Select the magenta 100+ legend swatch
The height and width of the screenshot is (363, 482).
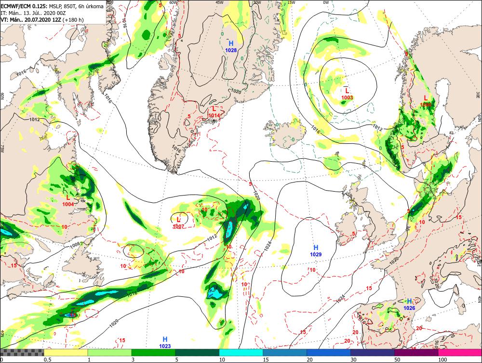(x=460, y=352)
